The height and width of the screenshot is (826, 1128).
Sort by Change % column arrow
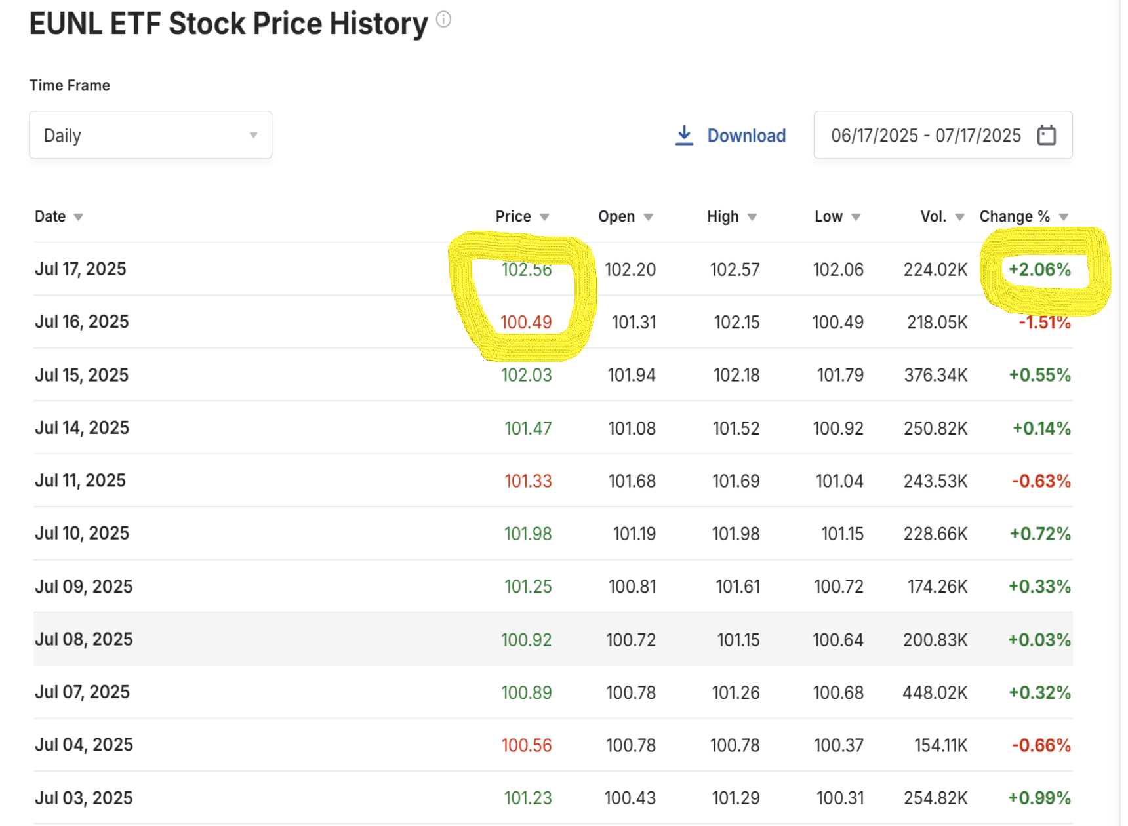pos(1064,217)
